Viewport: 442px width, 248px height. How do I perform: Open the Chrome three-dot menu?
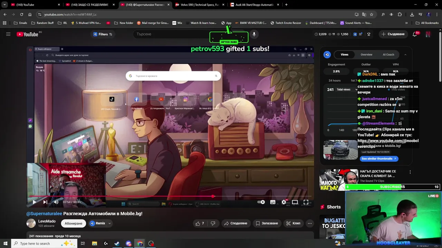(x=437, y=14)
